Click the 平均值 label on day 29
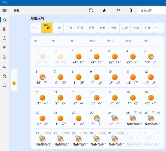The width and height of the screenshot is (166, 151). pyautogui.click(x=84, y=133)
